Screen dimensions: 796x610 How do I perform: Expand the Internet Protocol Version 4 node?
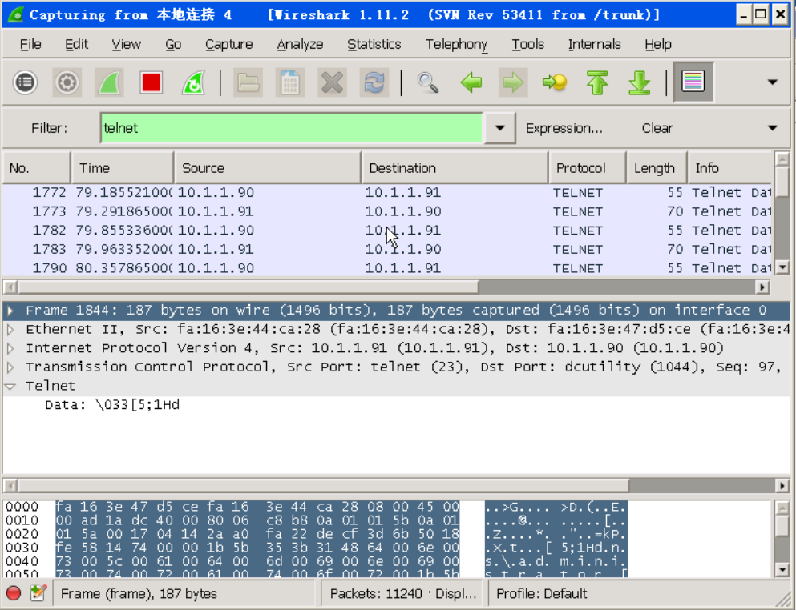point(10,348)
